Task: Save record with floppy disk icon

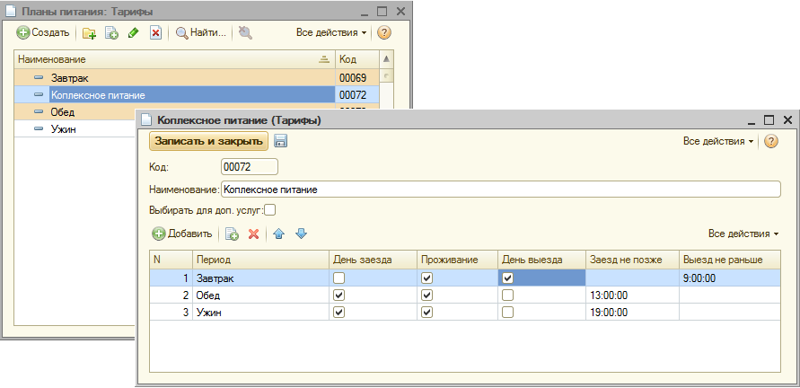Action: click(280, 141)
